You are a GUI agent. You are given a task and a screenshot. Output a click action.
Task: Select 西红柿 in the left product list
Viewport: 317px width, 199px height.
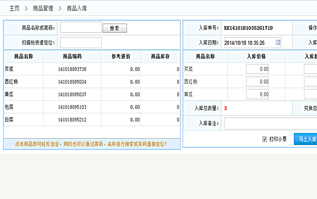pos(11,82)
